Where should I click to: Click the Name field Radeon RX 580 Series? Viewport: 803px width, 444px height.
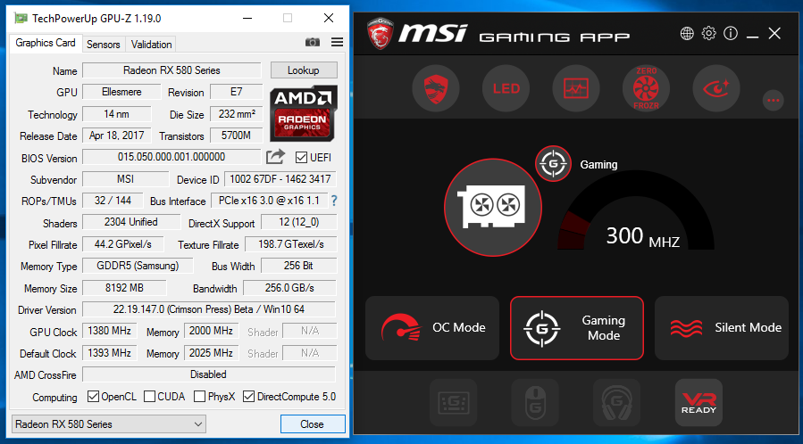[x=171, y=70]
